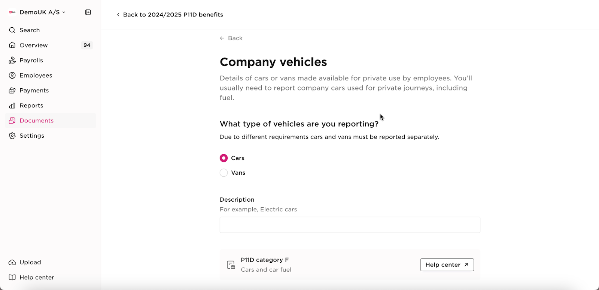Open the Help center book icon
This screenshot has height=290, width=599.
pyautogui.click(x=12, y=277)
